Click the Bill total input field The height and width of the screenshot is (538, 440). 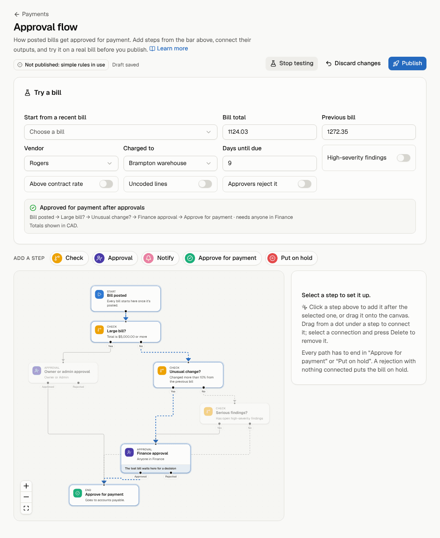coord(269,132)
